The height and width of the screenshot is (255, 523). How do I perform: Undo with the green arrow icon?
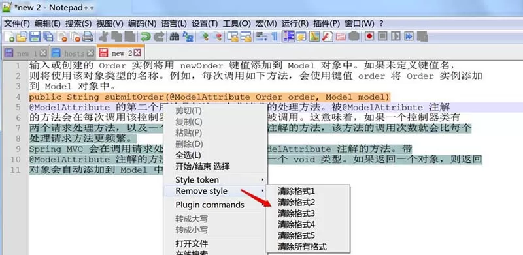(x=146, y=37)
